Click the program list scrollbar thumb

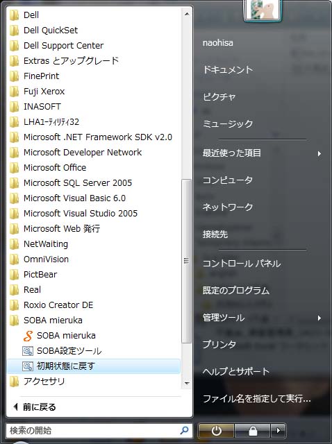point(187,261)
